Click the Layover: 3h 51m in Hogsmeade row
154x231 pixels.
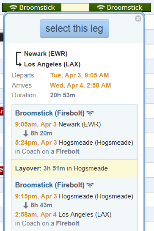tap(74, 168)
